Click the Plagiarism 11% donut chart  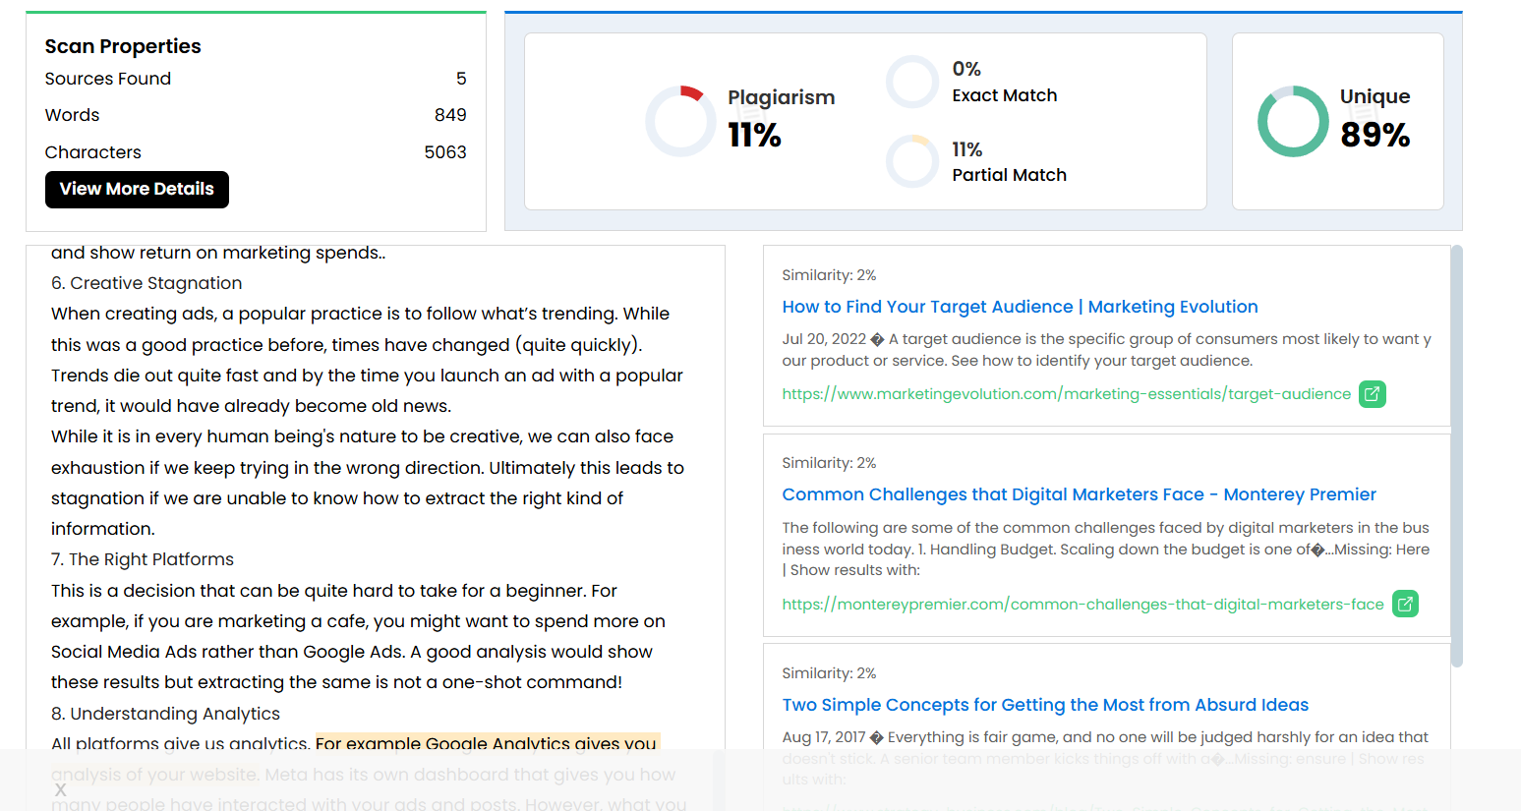coord(680,121)
